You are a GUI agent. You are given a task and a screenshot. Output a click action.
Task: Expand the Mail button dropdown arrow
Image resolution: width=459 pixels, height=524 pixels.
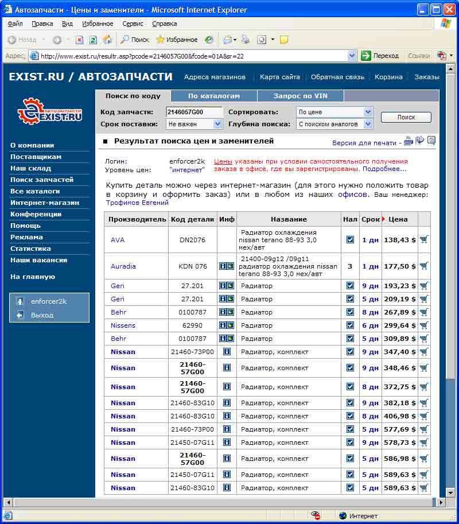point(235,40)
